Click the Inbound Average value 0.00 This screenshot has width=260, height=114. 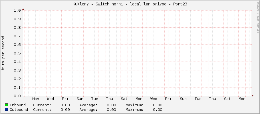click(x=111, y=105)
